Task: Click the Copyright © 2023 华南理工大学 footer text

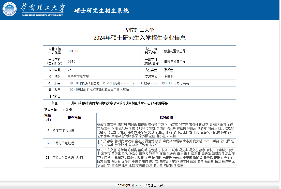Action: [x=139, y=185]
